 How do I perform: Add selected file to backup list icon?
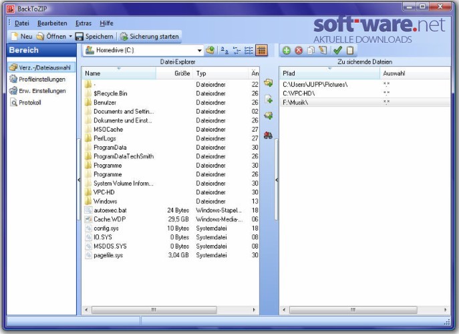pyautogui.click(x=269, y=100)
